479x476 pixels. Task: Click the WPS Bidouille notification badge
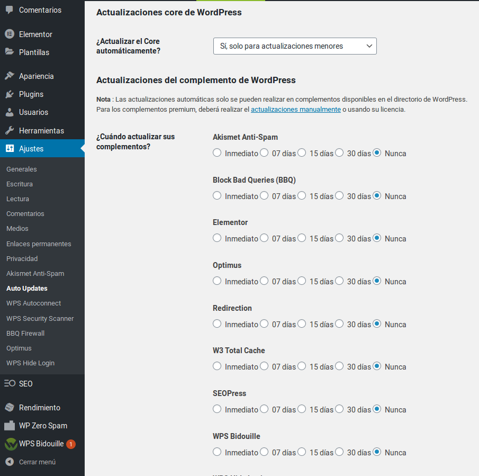pyautogui.click(x=71, y=444)
